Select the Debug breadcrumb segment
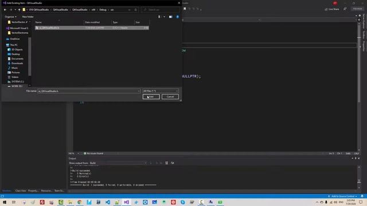Viewport: 367px width, 206px height. [103, 10]
